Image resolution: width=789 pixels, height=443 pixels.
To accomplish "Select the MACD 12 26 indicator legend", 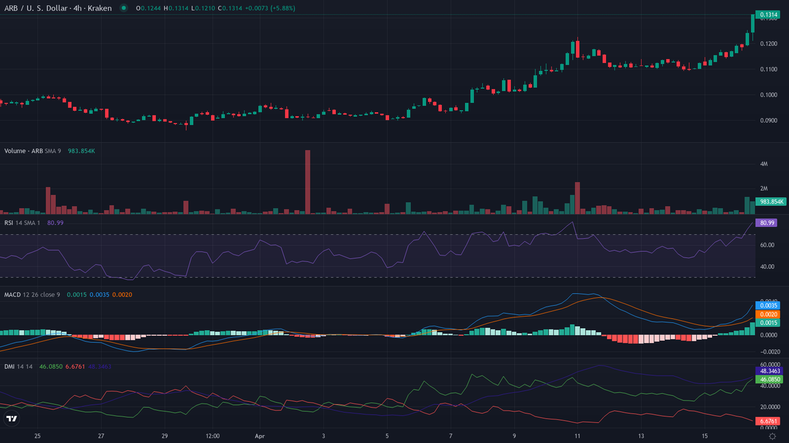I will click(x=32, y=295).
